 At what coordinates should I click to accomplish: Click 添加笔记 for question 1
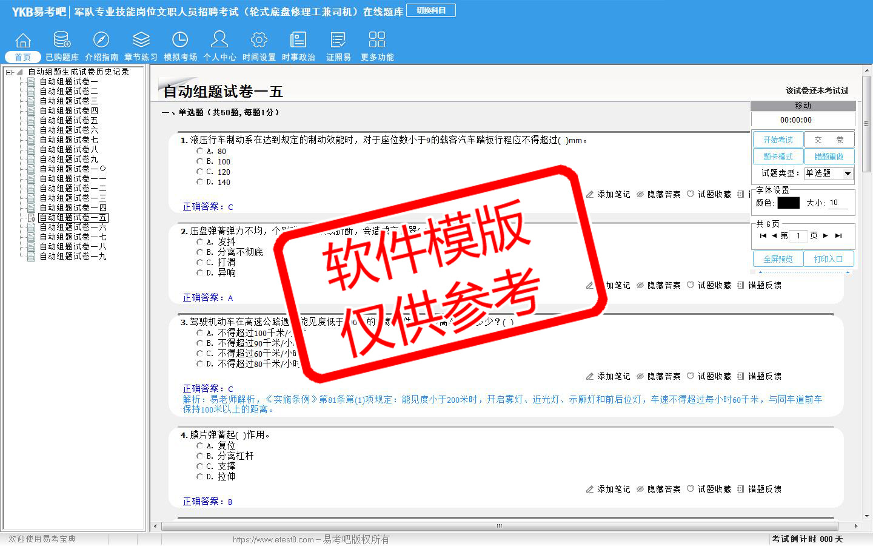(x=608, y=194)
